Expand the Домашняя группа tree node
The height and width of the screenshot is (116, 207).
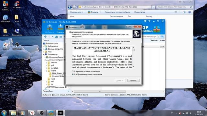44,49
